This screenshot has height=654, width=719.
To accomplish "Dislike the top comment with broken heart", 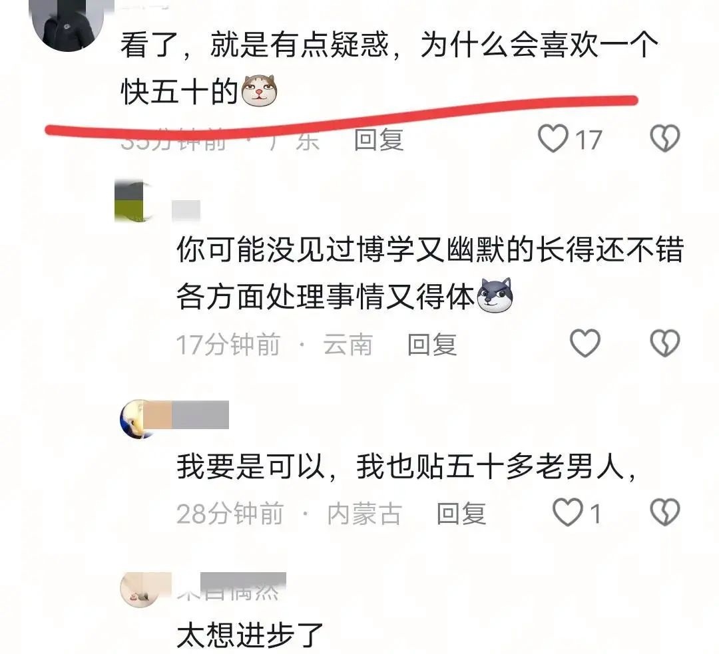I will pos(665,138).
